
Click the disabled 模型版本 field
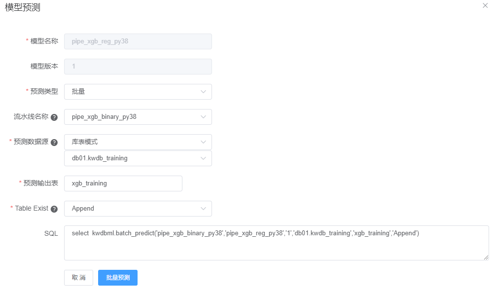pyautogui.click(x=138, y=67)
